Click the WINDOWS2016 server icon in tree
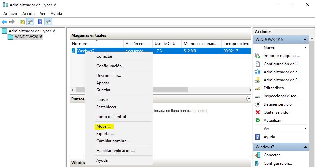 tap(11, 37)
